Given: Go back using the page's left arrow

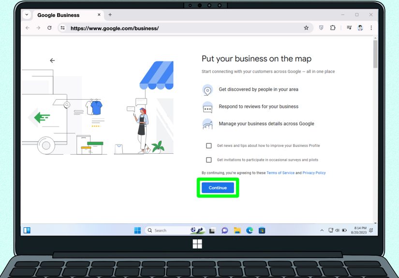Looking at the screenshot, I should click(52, 60).
